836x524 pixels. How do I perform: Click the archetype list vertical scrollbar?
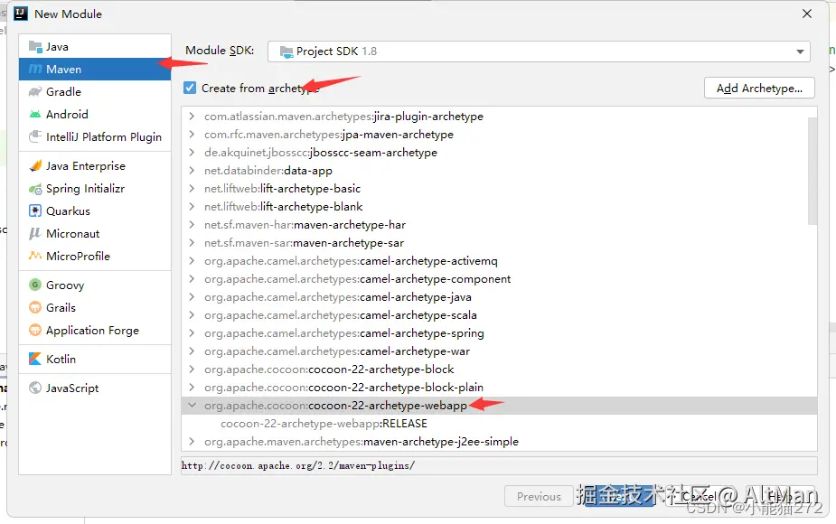pyautogui.click(x=813, y=171)
